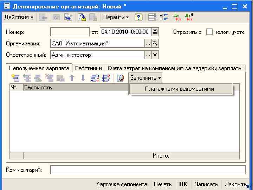
Task: Click the create based-on document icon
Action: click(68, 17)
